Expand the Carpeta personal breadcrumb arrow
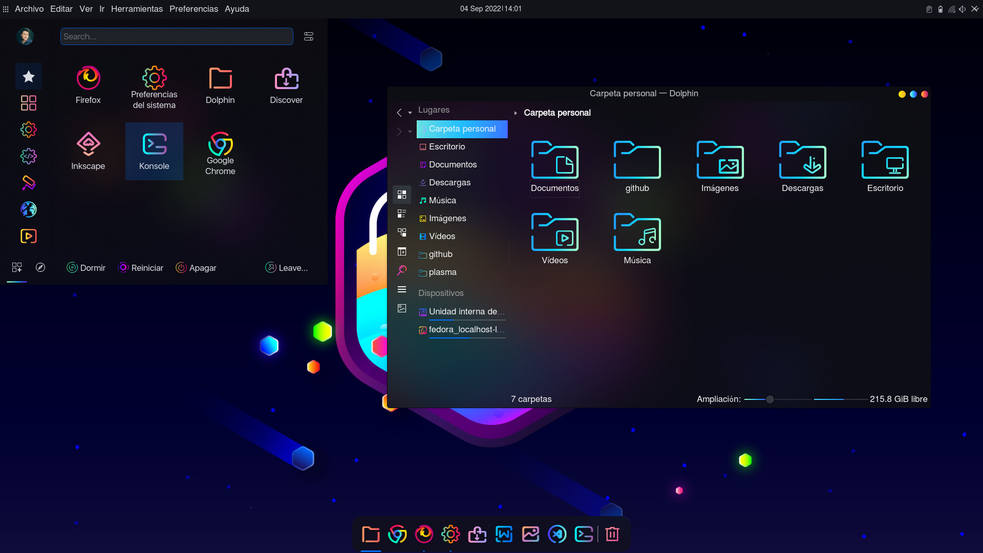Image resolution: width=983 pixels, height=553 pixels. click(x=516, y=113)
